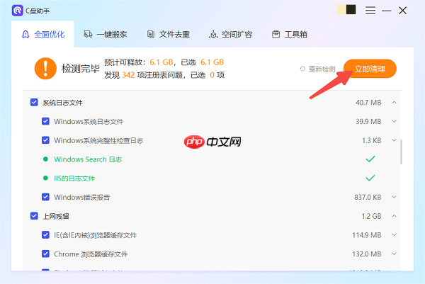Switch to the 全面优化 tab
The image size is (425, 284).
pos(42,34)
